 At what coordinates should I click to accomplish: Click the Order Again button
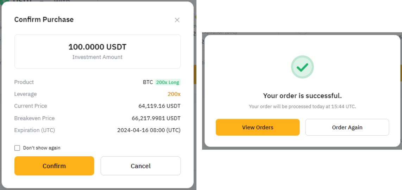coord(347,127)
